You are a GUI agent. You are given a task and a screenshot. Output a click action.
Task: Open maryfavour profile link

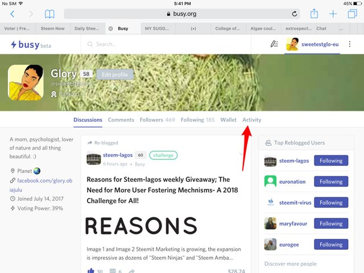[x=293, y=224]
